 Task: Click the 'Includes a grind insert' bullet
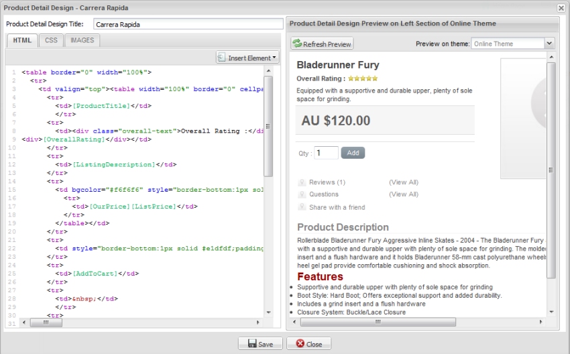coord(361,304)
